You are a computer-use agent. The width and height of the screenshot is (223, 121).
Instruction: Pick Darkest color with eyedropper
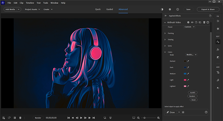click(188, 61)
